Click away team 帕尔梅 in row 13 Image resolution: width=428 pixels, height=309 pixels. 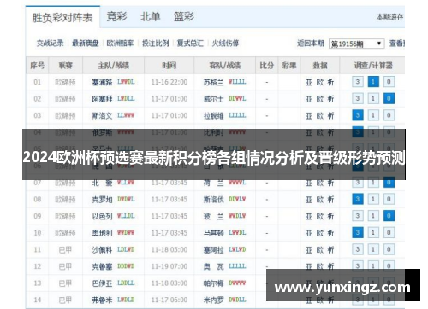[213, 283]
